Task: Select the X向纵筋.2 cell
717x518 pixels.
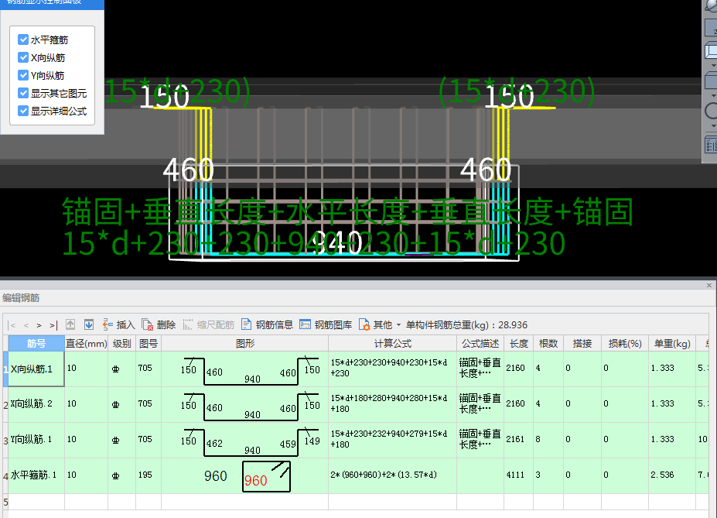Action: [x=36, y=404]
